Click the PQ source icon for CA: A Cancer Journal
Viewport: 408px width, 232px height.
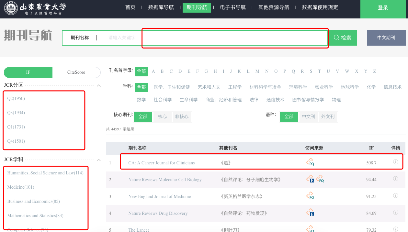310,162
